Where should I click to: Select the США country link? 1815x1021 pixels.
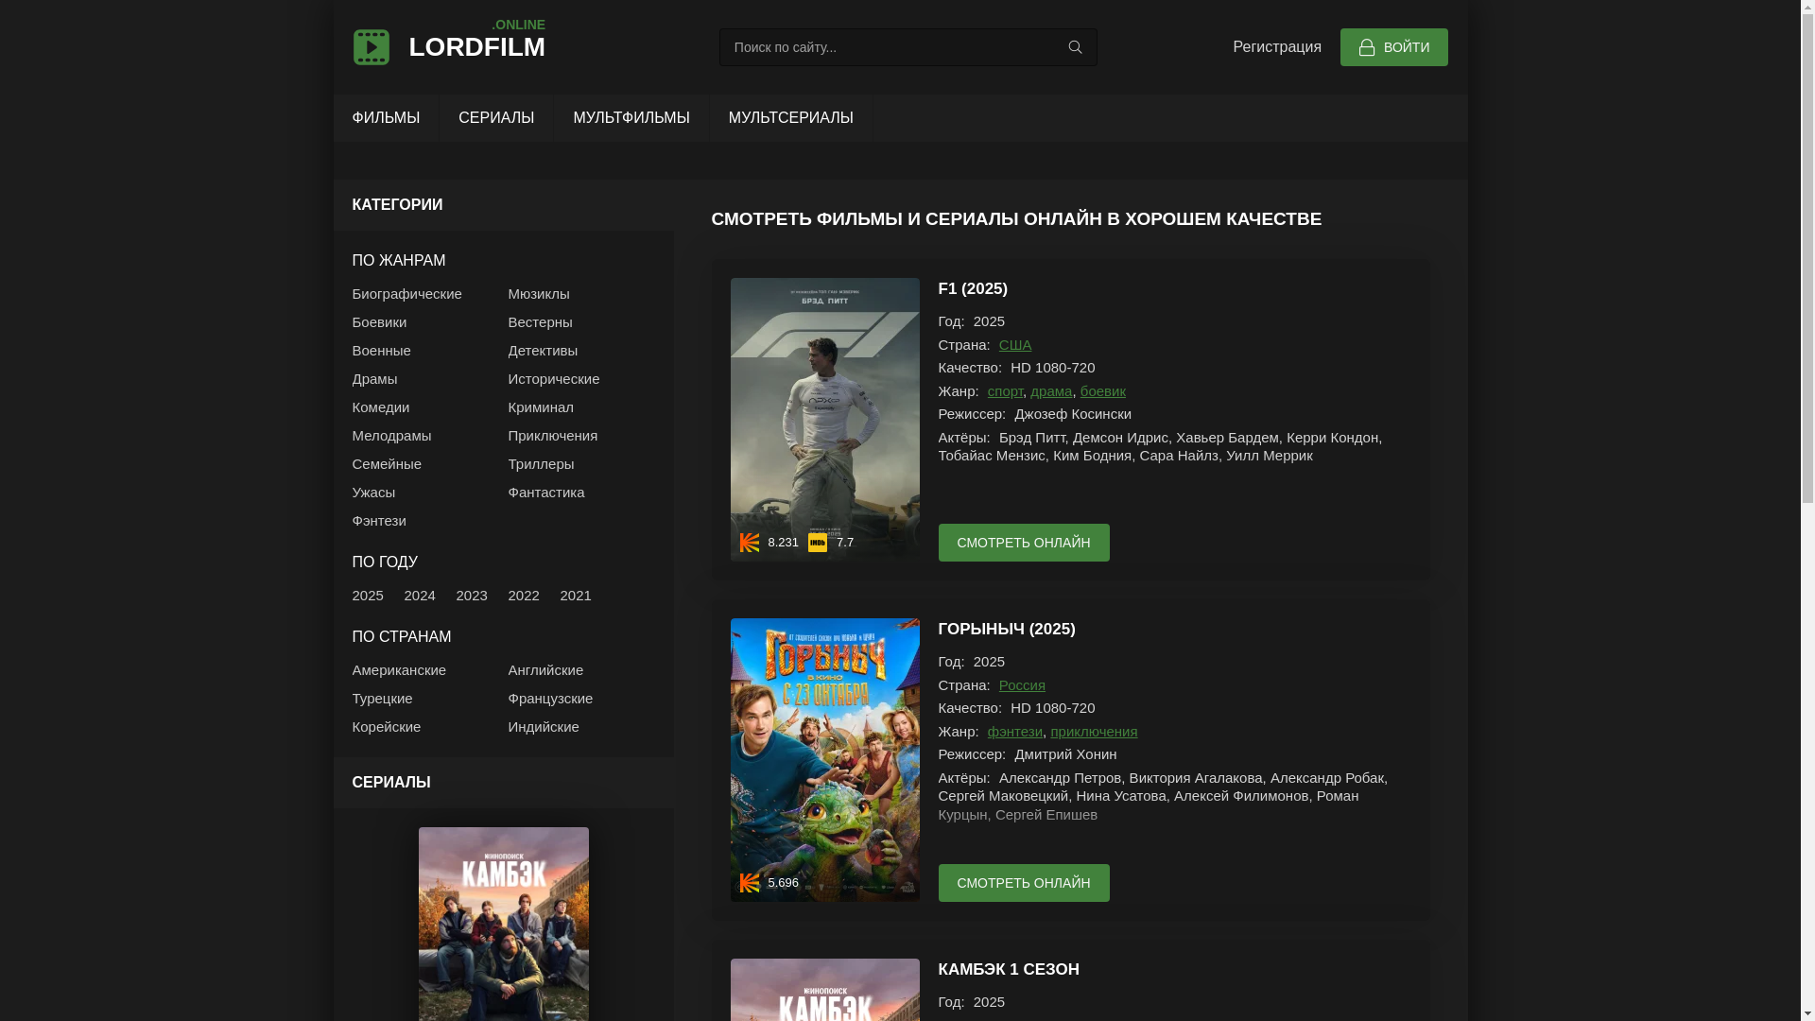pos(1015,345)
